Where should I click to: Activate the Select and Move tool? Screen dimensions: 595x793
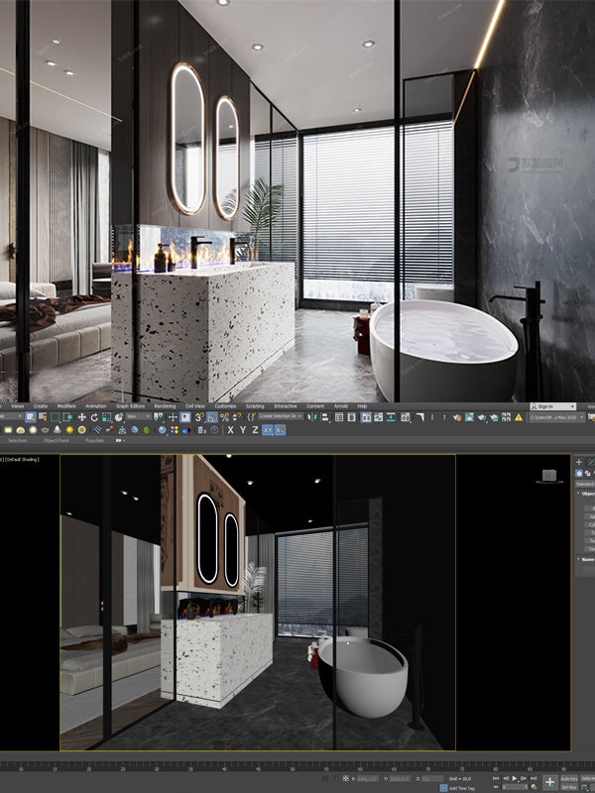tap(82, 417)
